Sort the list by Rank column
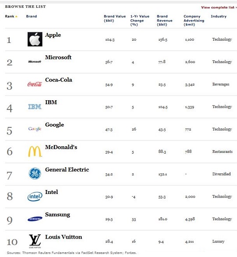237x257 pixels. [10, 16]
